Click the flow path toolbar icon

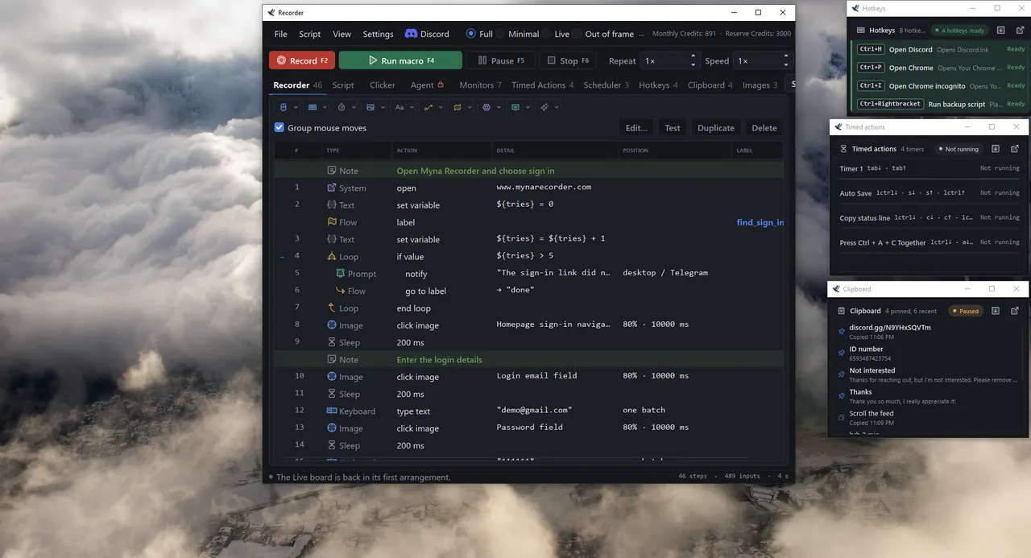[x=429, y=107]
